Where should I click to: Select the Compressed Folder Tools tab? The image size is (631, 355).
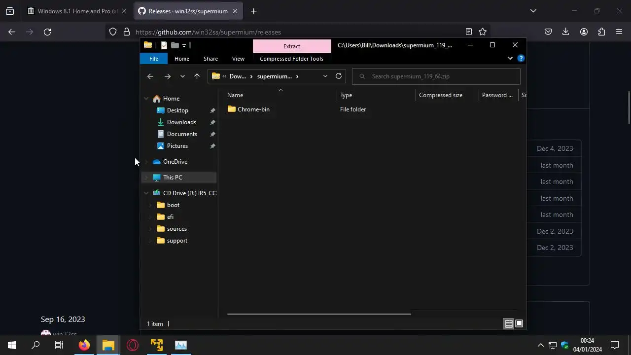(x=291, y=59)
